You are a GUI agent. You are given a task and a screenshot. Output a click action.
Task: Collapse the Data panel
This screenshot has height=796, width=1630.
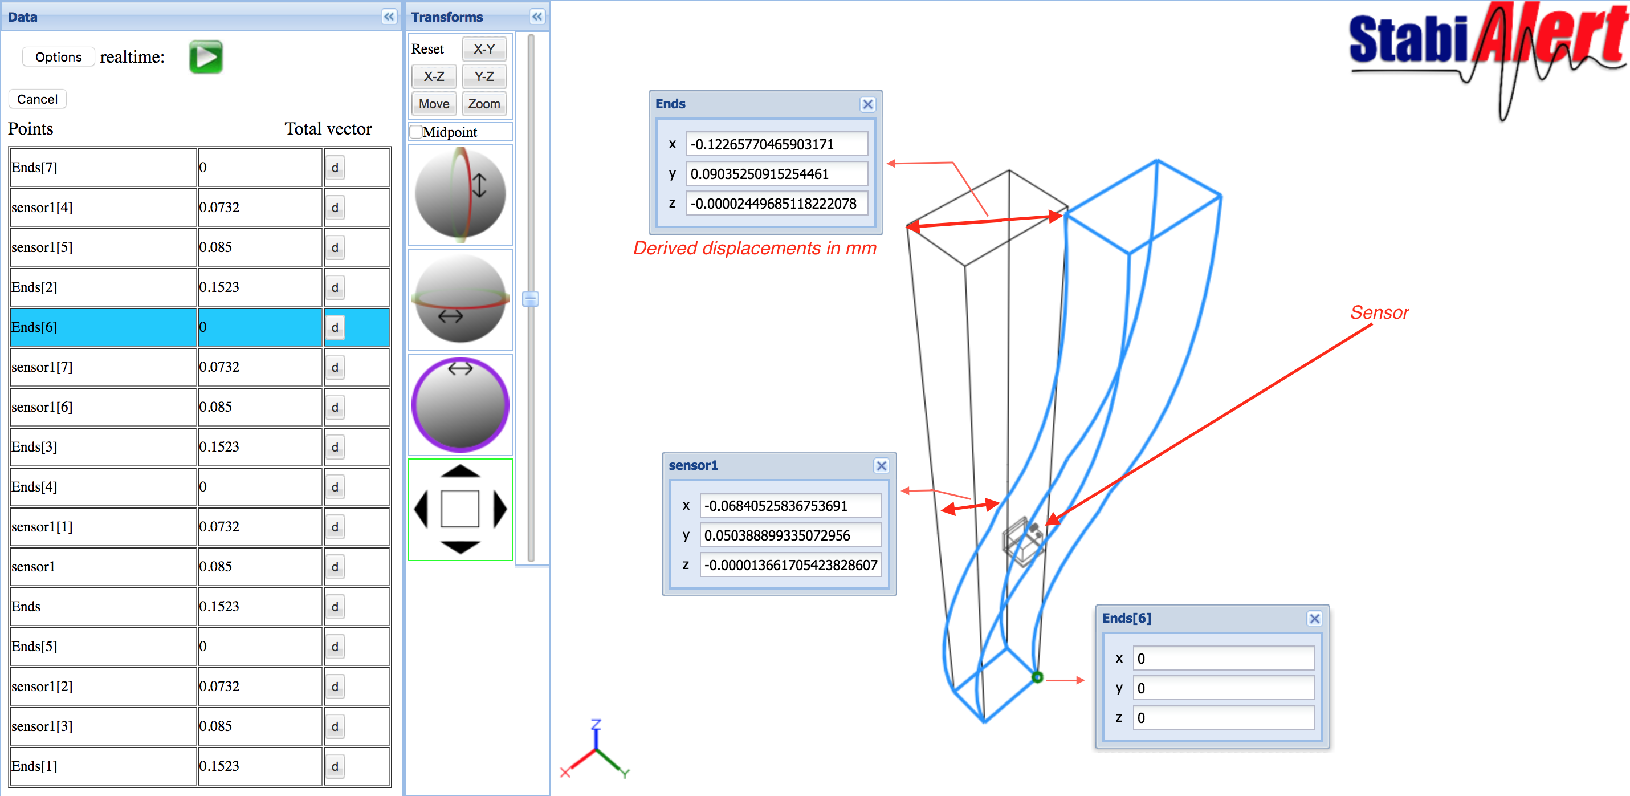point(389,17)
